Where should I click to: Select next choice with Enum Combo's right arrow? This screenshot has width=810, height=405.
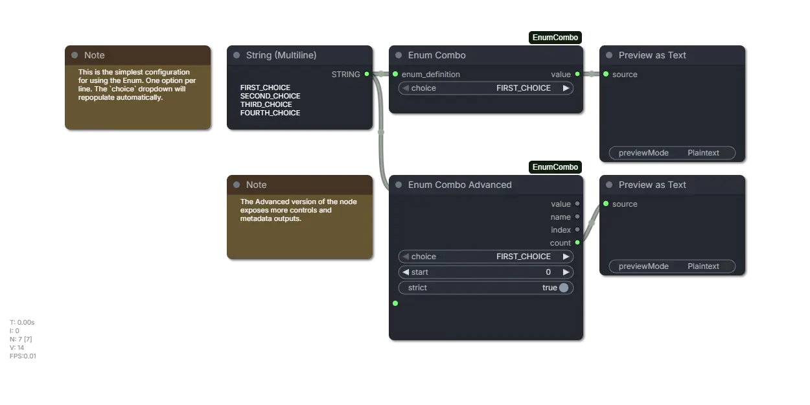point(566,88)
